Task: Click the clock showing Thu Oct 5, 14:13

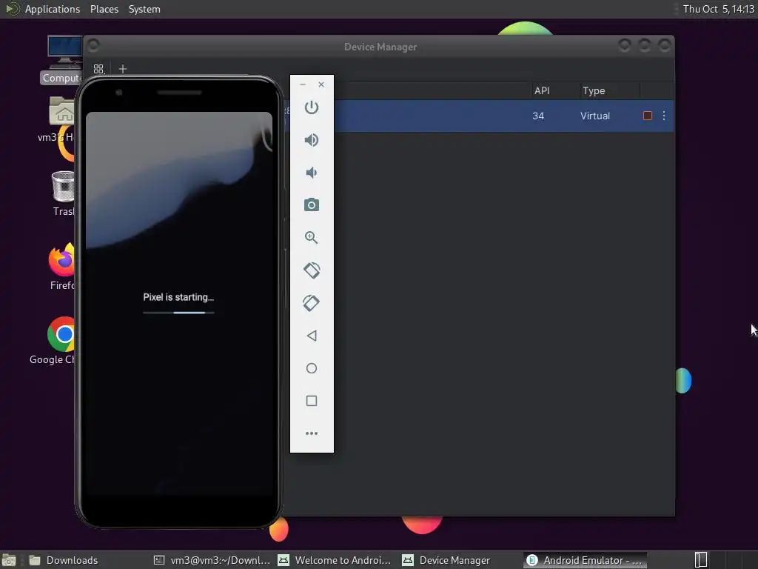Action: 718,9
